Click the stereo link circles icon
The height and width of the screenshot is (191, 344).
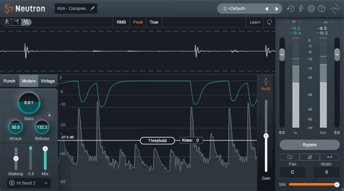tap(289, 157)
